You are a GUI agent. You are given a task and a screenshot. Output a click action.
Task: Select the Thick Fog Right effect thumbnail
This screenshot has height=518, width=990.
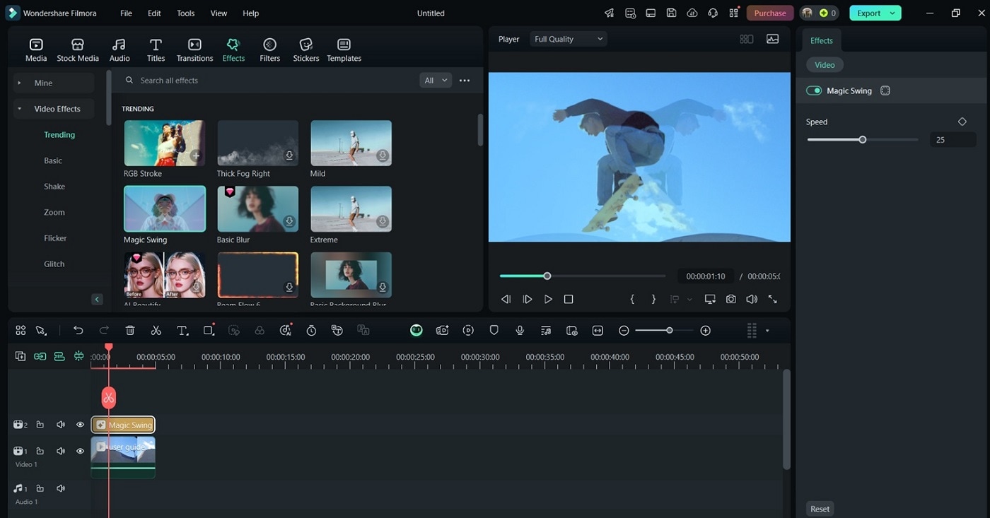[257, 143]
